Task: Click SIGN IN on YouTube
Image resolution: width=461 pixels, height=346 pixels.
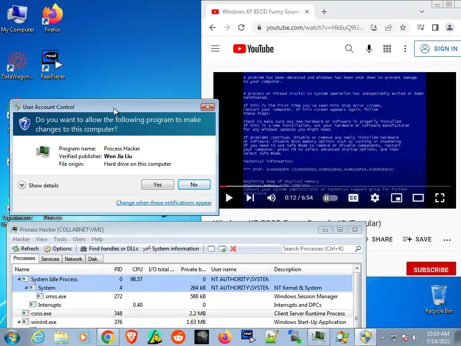Action: [x=438, y=49]
